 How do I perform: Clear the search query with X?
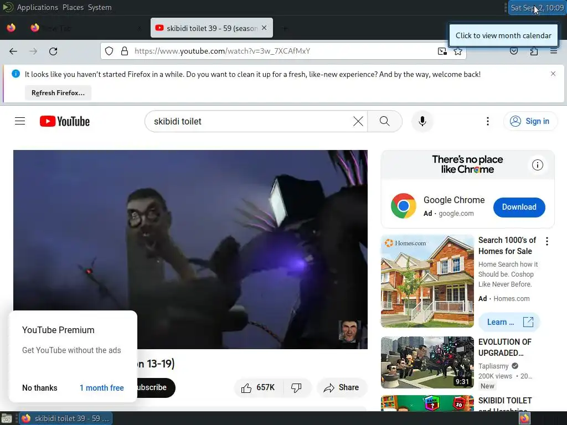[358, 121]
